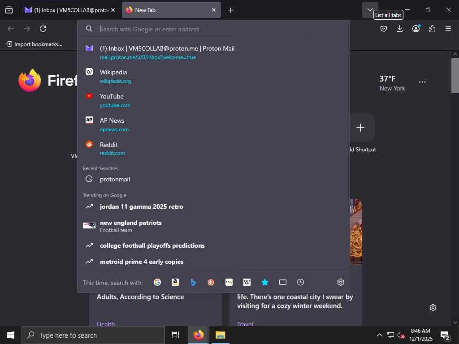Switch to the Proton Mail Inbox tab
Image resolution: width=459 pixels, height=344 pixels.
[69, 10]
